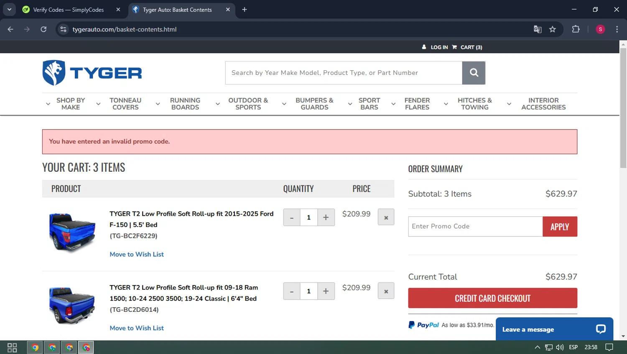Screen dimensions: 627x354
Task: Focus the Enter Promo Code field
Action: point(475,227)
